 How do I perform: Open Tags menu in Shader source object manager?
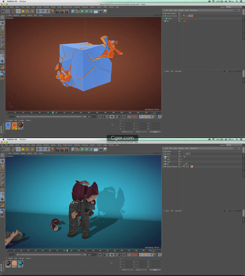[187, 10]
